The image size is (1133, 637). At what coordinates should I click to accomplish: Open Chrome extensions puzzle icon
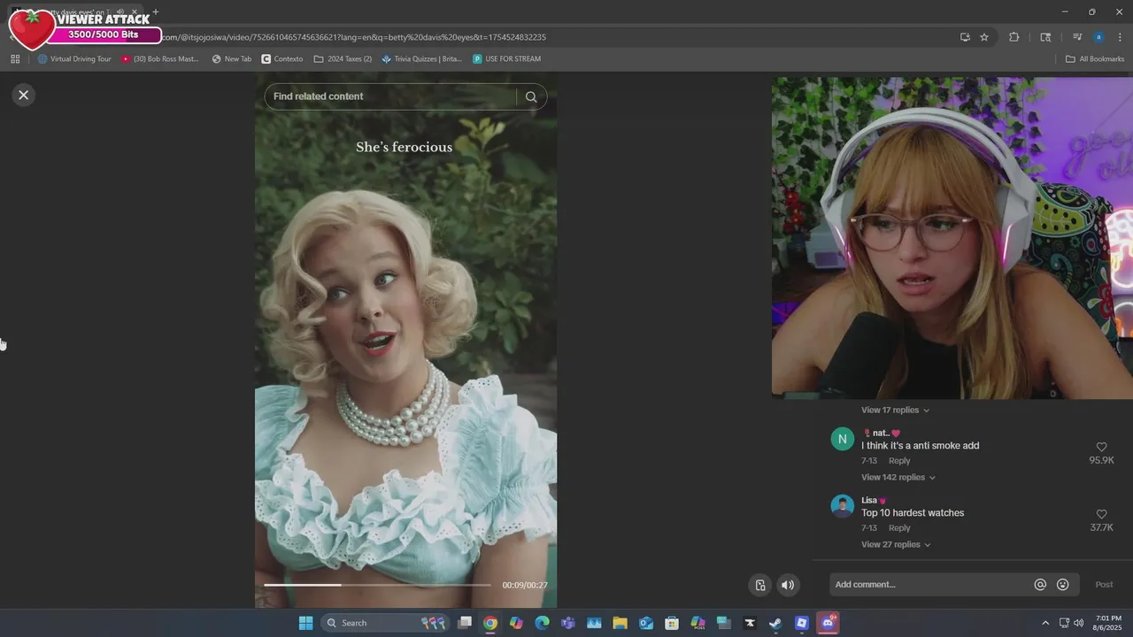[1014, 37]
